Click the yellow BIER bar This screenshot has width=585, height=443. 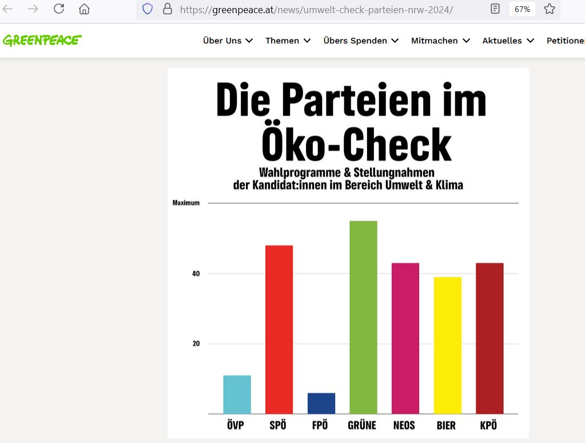(448, 346)
